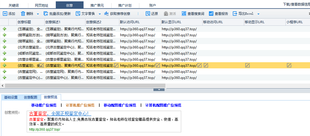The image size is (310, 136).
Task: Collapse the lower panel with divider arrow
Action: pos(159,90)
